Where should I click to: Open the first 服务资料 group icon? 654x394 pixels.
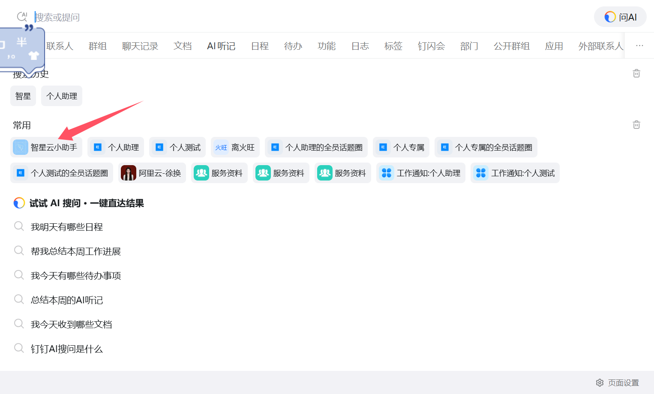click(201, 173)
